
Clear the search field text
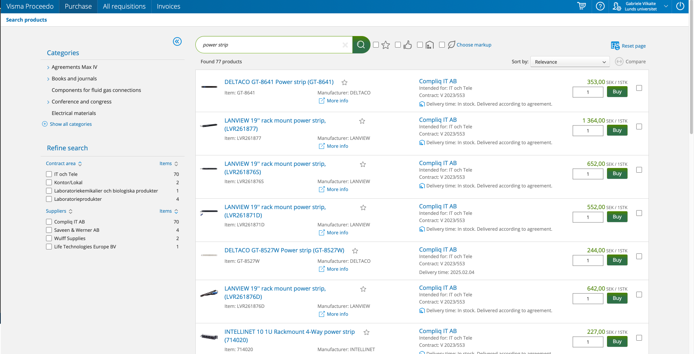tap(345, 45)
